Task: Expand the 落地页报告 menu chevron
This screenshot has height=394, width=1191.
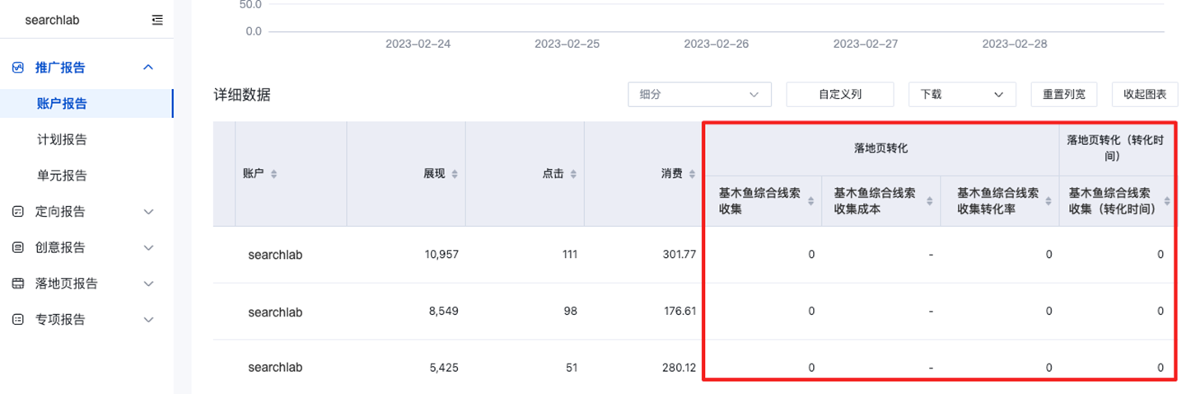Action: click(148, 284)
